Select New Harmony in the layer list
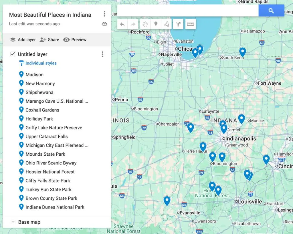293x234 pixels. 40,84
